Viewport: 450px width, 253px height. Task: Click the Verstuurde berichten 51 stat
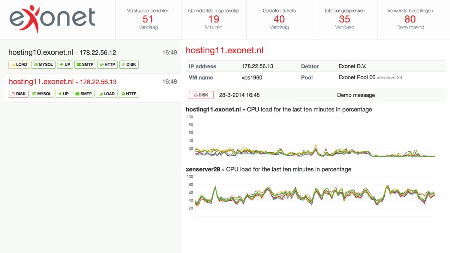tap(148, 19)
